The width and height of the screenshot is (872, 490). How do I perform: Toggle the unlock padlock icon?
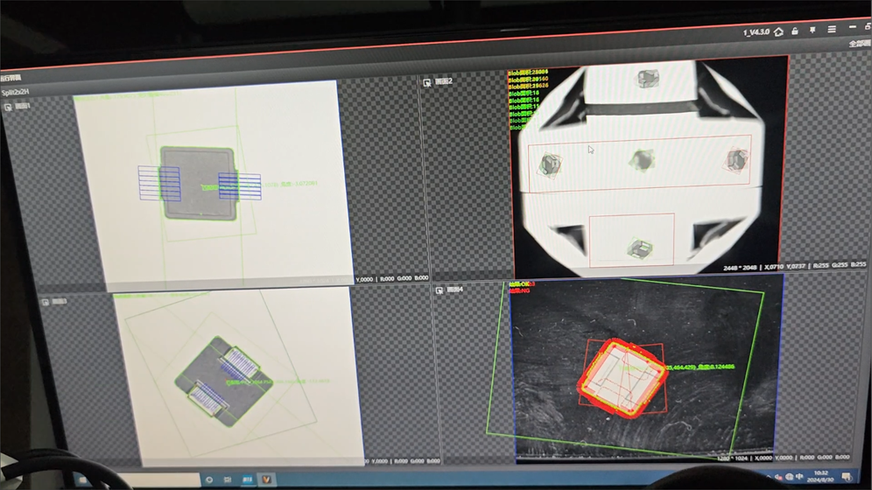[795, 31]
